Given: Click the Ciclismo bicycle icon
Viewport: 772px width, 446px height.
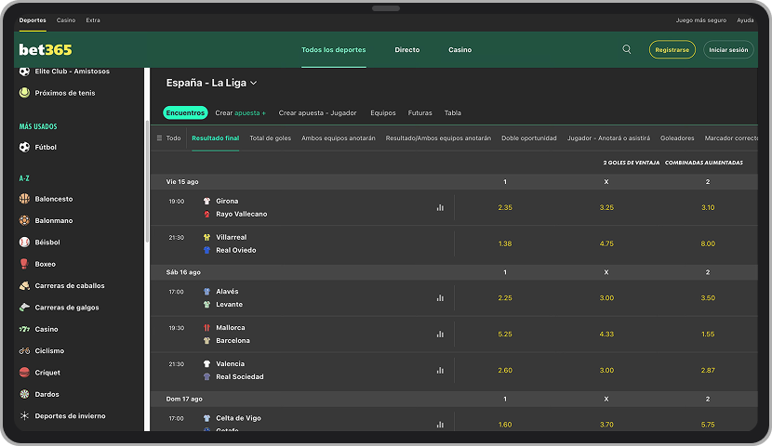Looking at the screenshot, I should [24, 350].
